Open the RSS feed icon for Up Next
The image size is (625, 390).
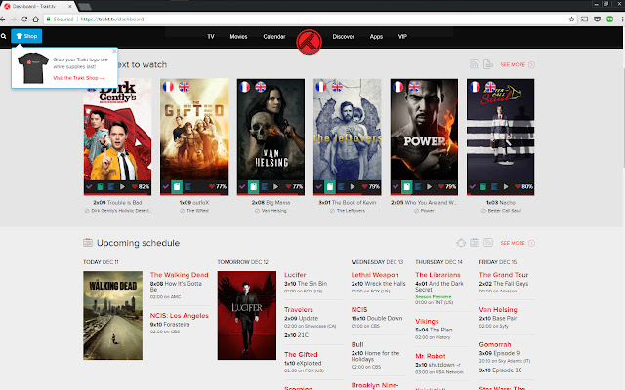click(475, 64)
